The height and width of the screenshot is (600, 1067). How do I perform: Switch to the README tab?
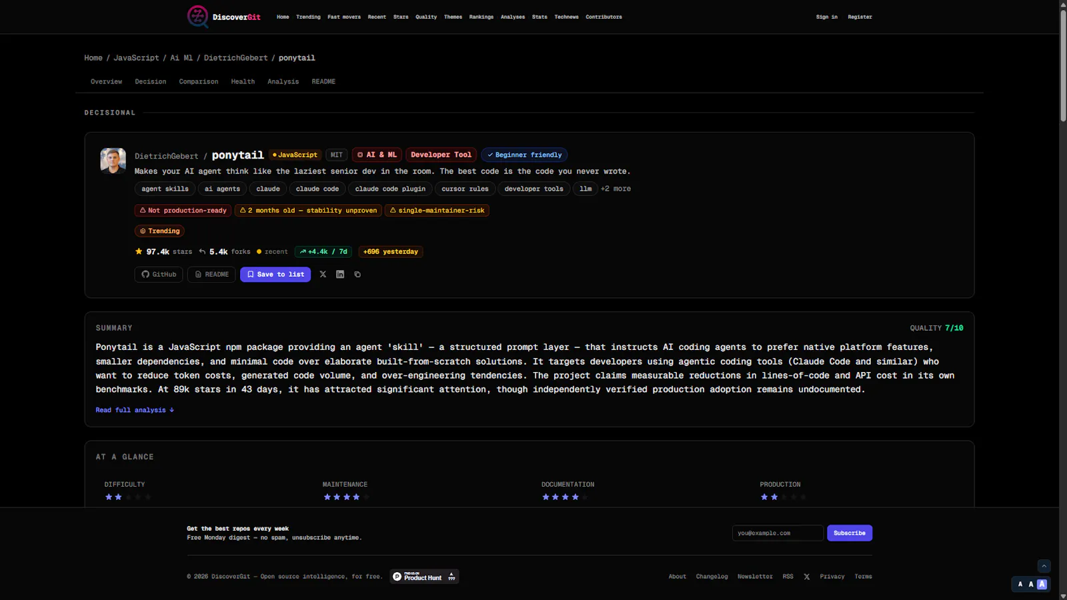323,81
